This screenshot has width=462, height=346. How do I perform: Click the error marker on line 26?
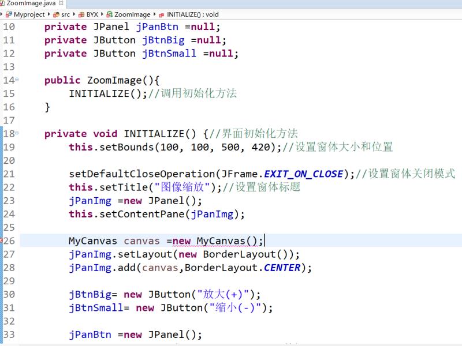pos(1,240)
